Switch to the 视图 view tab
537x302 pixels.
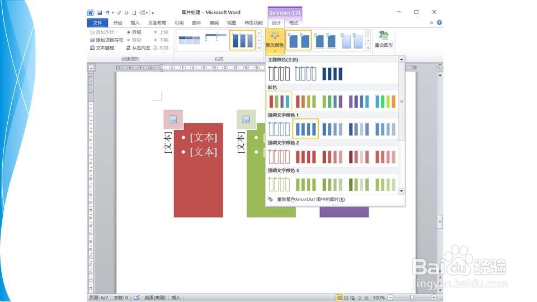pos(232,22)
